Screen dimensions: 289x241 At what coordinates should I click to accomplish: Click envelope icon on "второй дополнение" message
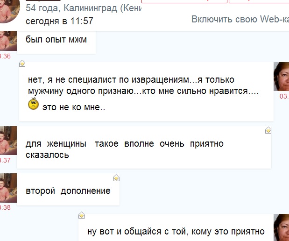116,178
